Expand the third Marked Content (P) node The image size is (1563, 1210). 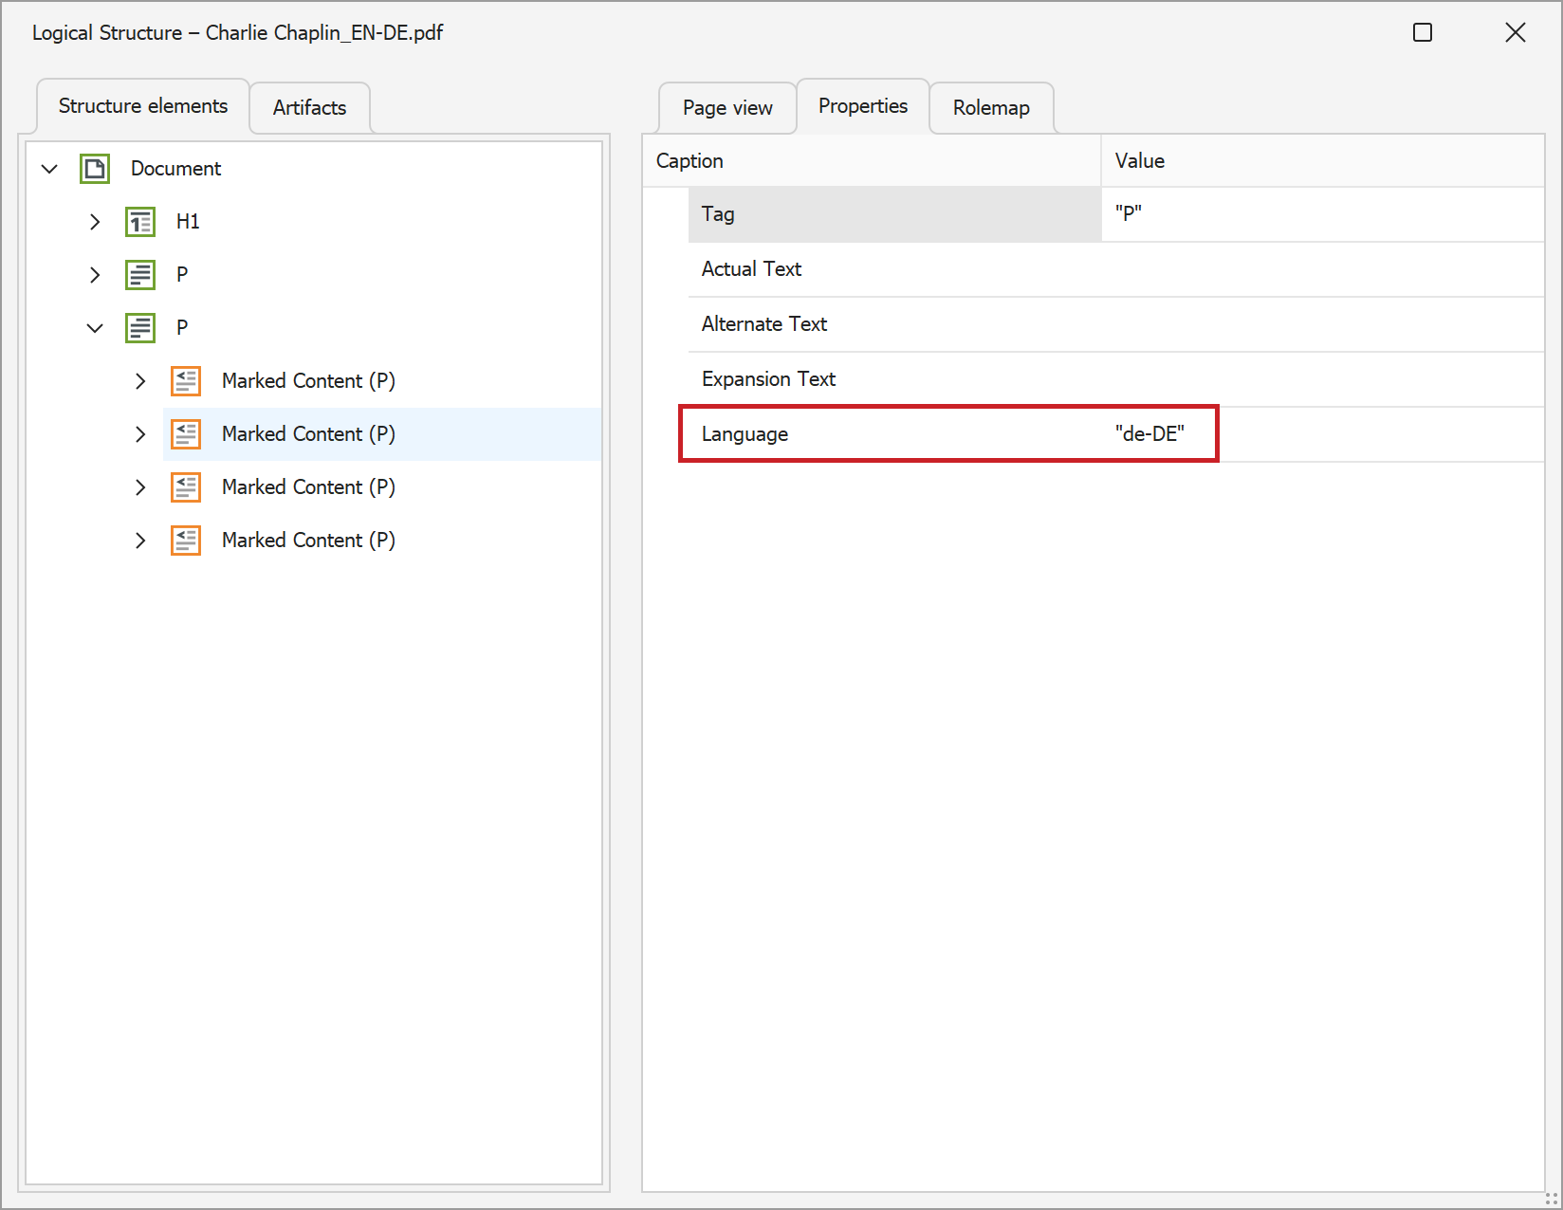click(x=140, y=487)
